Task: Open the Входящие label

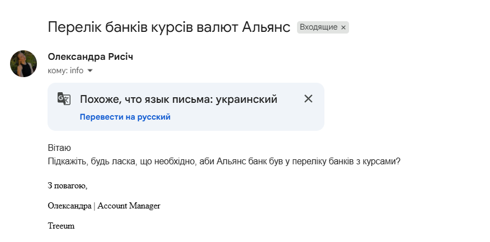Action: point(318,27)
